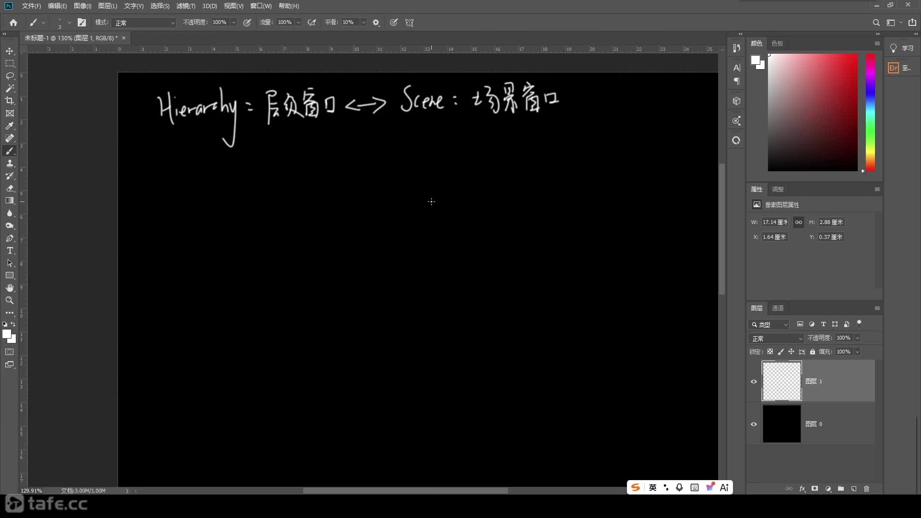Switch to the 色板 tab
This screenshot has height=518, width=921.
tap(777, 43)
